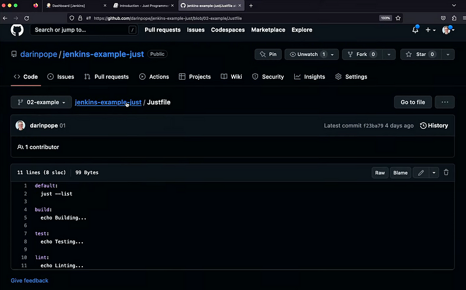The height and width of the screenshot is (290, 466).
Task: Expand the edit options dropdown arrow
Action: click(434, 172)
